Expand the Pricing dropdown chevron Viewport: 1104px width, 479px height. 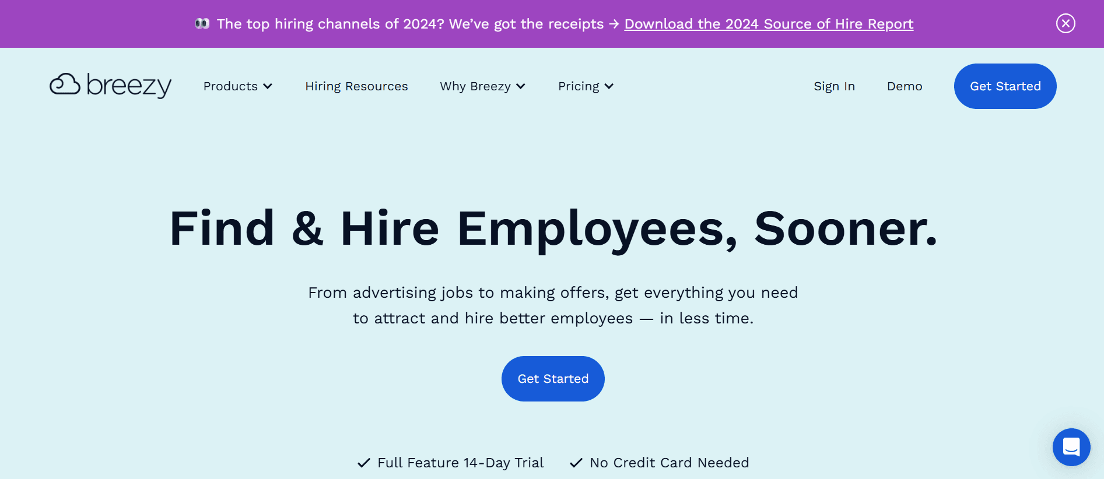pos(609,86)
